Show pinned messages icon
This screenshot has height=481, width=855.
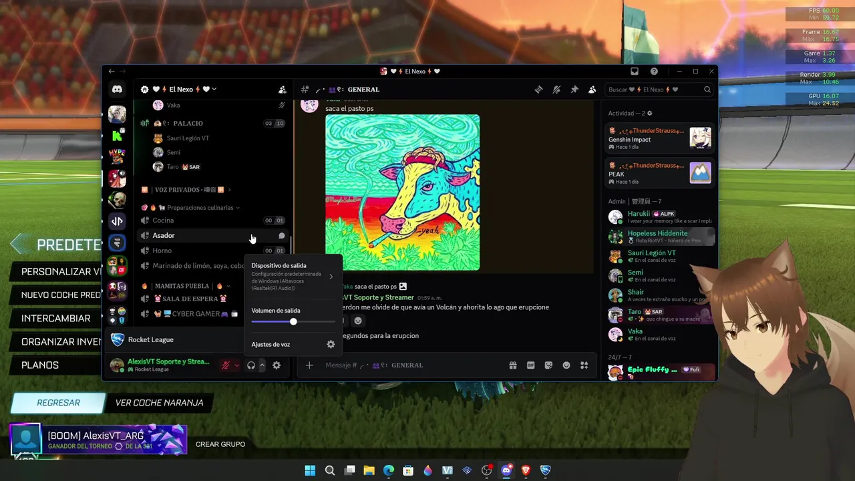coord(574,90)
